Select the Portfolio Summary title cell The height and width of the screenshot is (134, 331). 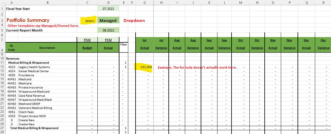click(x=28, y=20)
